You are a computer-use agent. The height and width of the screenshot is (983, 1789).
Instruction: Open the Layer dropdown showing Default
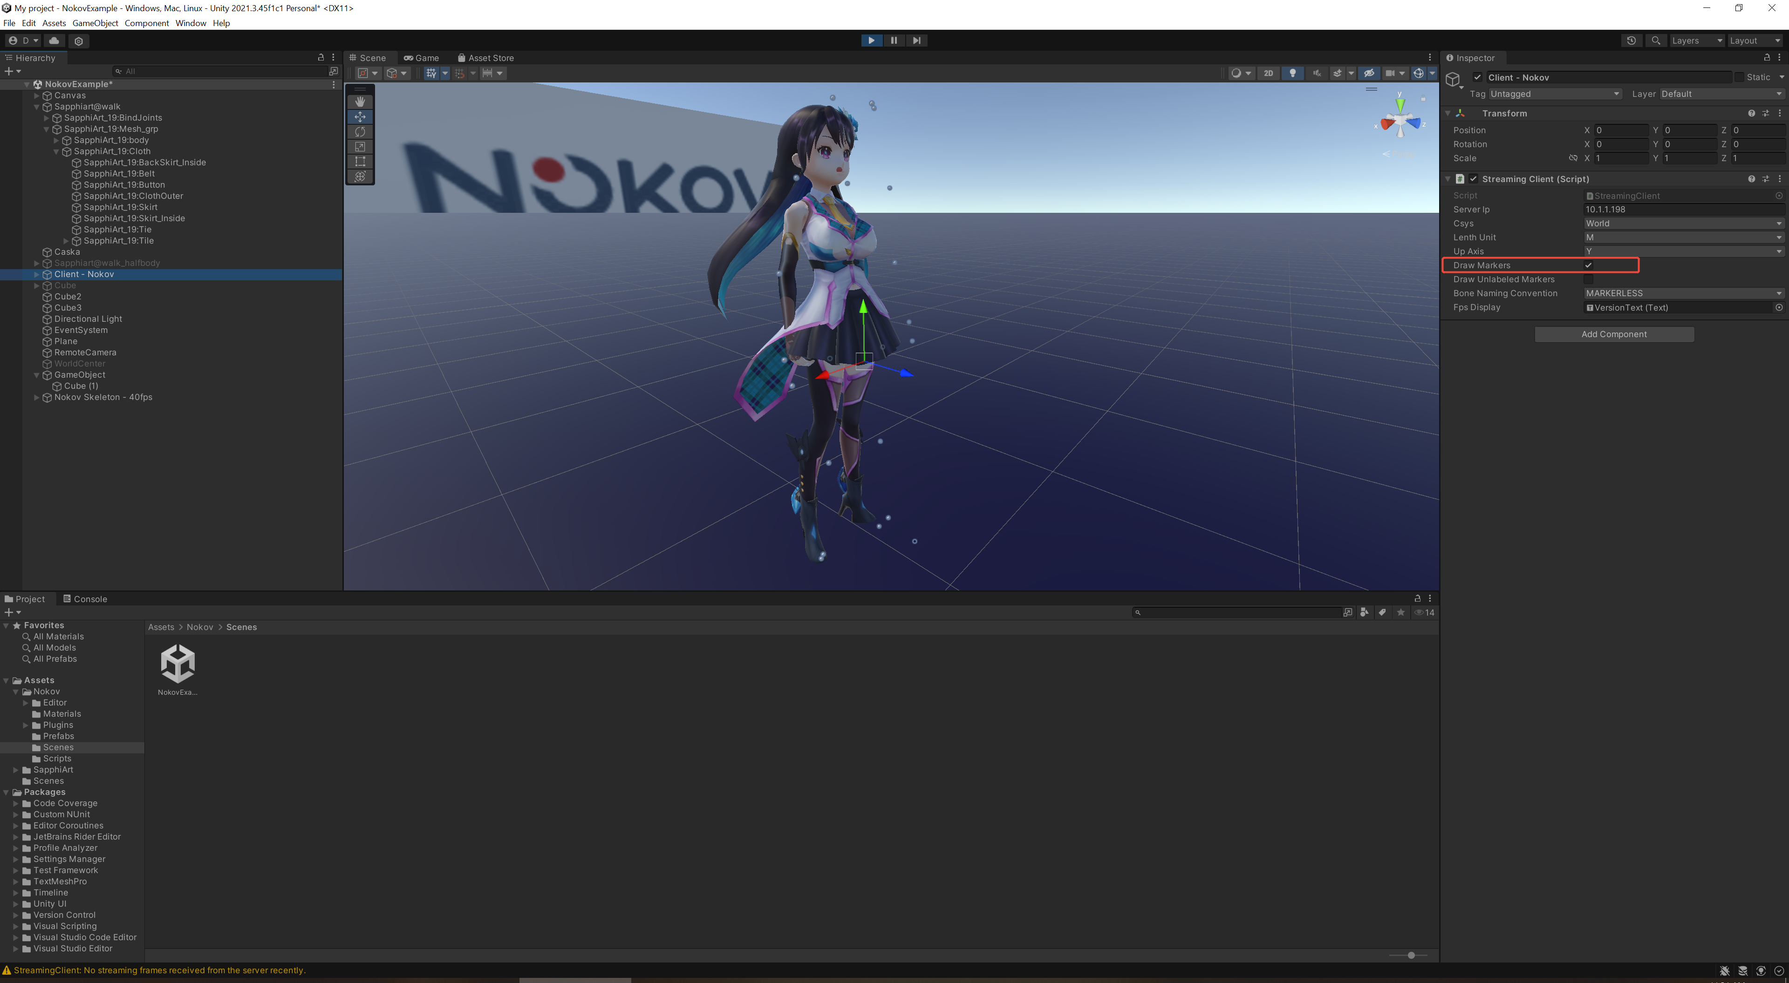pos(1721,94)
